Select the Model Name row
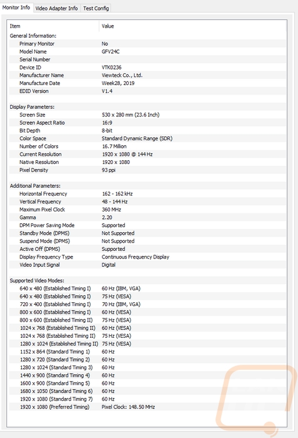This screenshot has height=438, width=298. [x=147, y=51]
